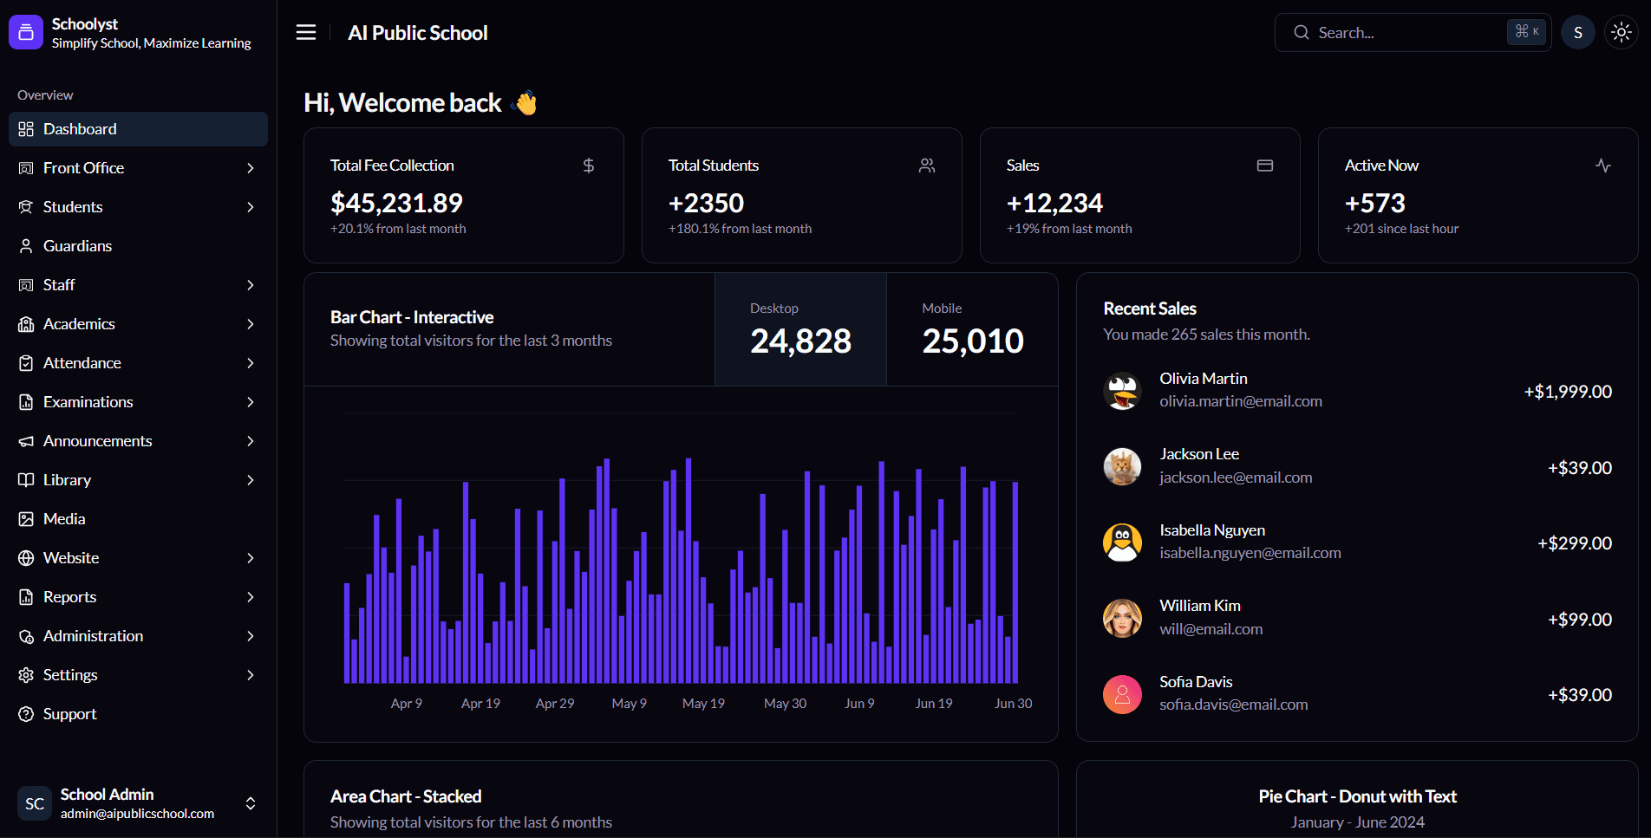Open the Guardians section icon
The height and width of the screenshot is (838, 1651).
click(27, 245)
